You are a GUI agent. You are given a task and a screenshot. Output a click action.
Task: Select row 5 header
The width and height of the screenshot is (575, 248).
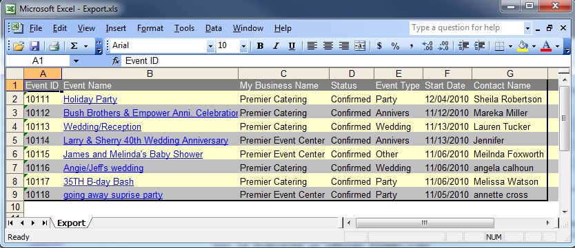(14, 140)
